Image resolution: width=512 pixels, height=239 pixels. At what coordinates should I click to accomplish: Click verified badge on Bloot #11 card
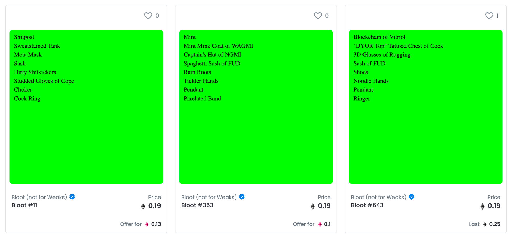coord(72,197)
